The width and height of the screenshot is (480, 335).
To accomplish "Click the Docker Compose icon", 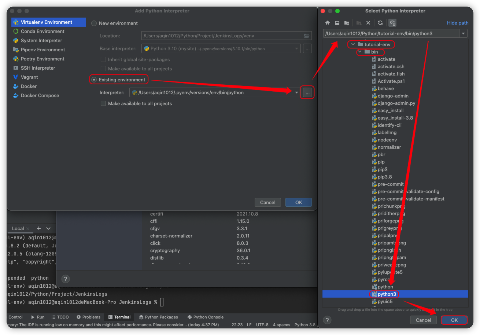I will pos(16,95).
